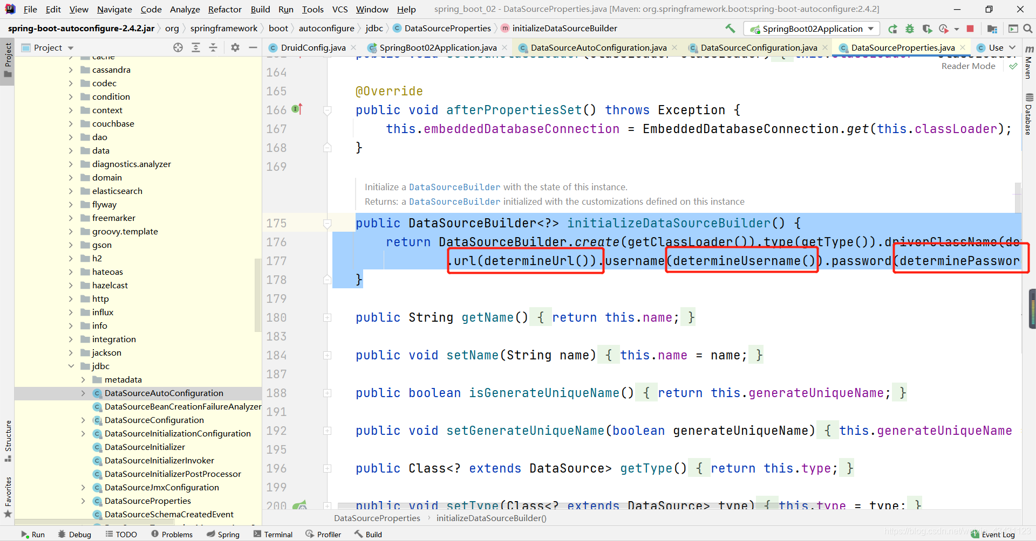Expand all in Project panel
This screenshot has height=541, width=1036.
(196, 47)
